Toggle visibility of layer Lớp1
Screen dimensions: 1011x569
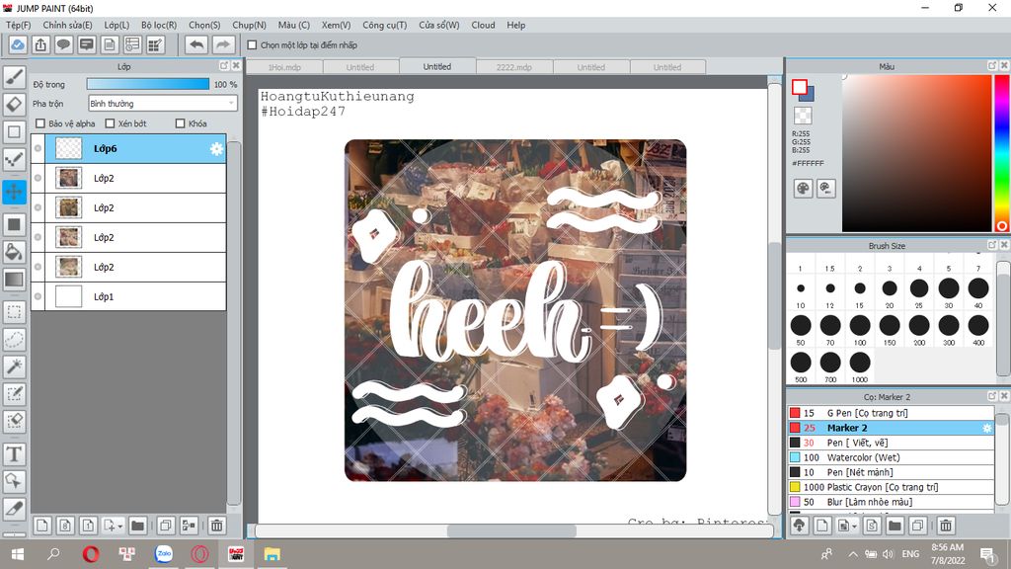(x=39, y=296)
